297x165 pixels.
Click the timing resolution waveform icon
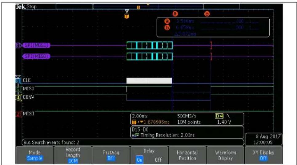(135, 135)
